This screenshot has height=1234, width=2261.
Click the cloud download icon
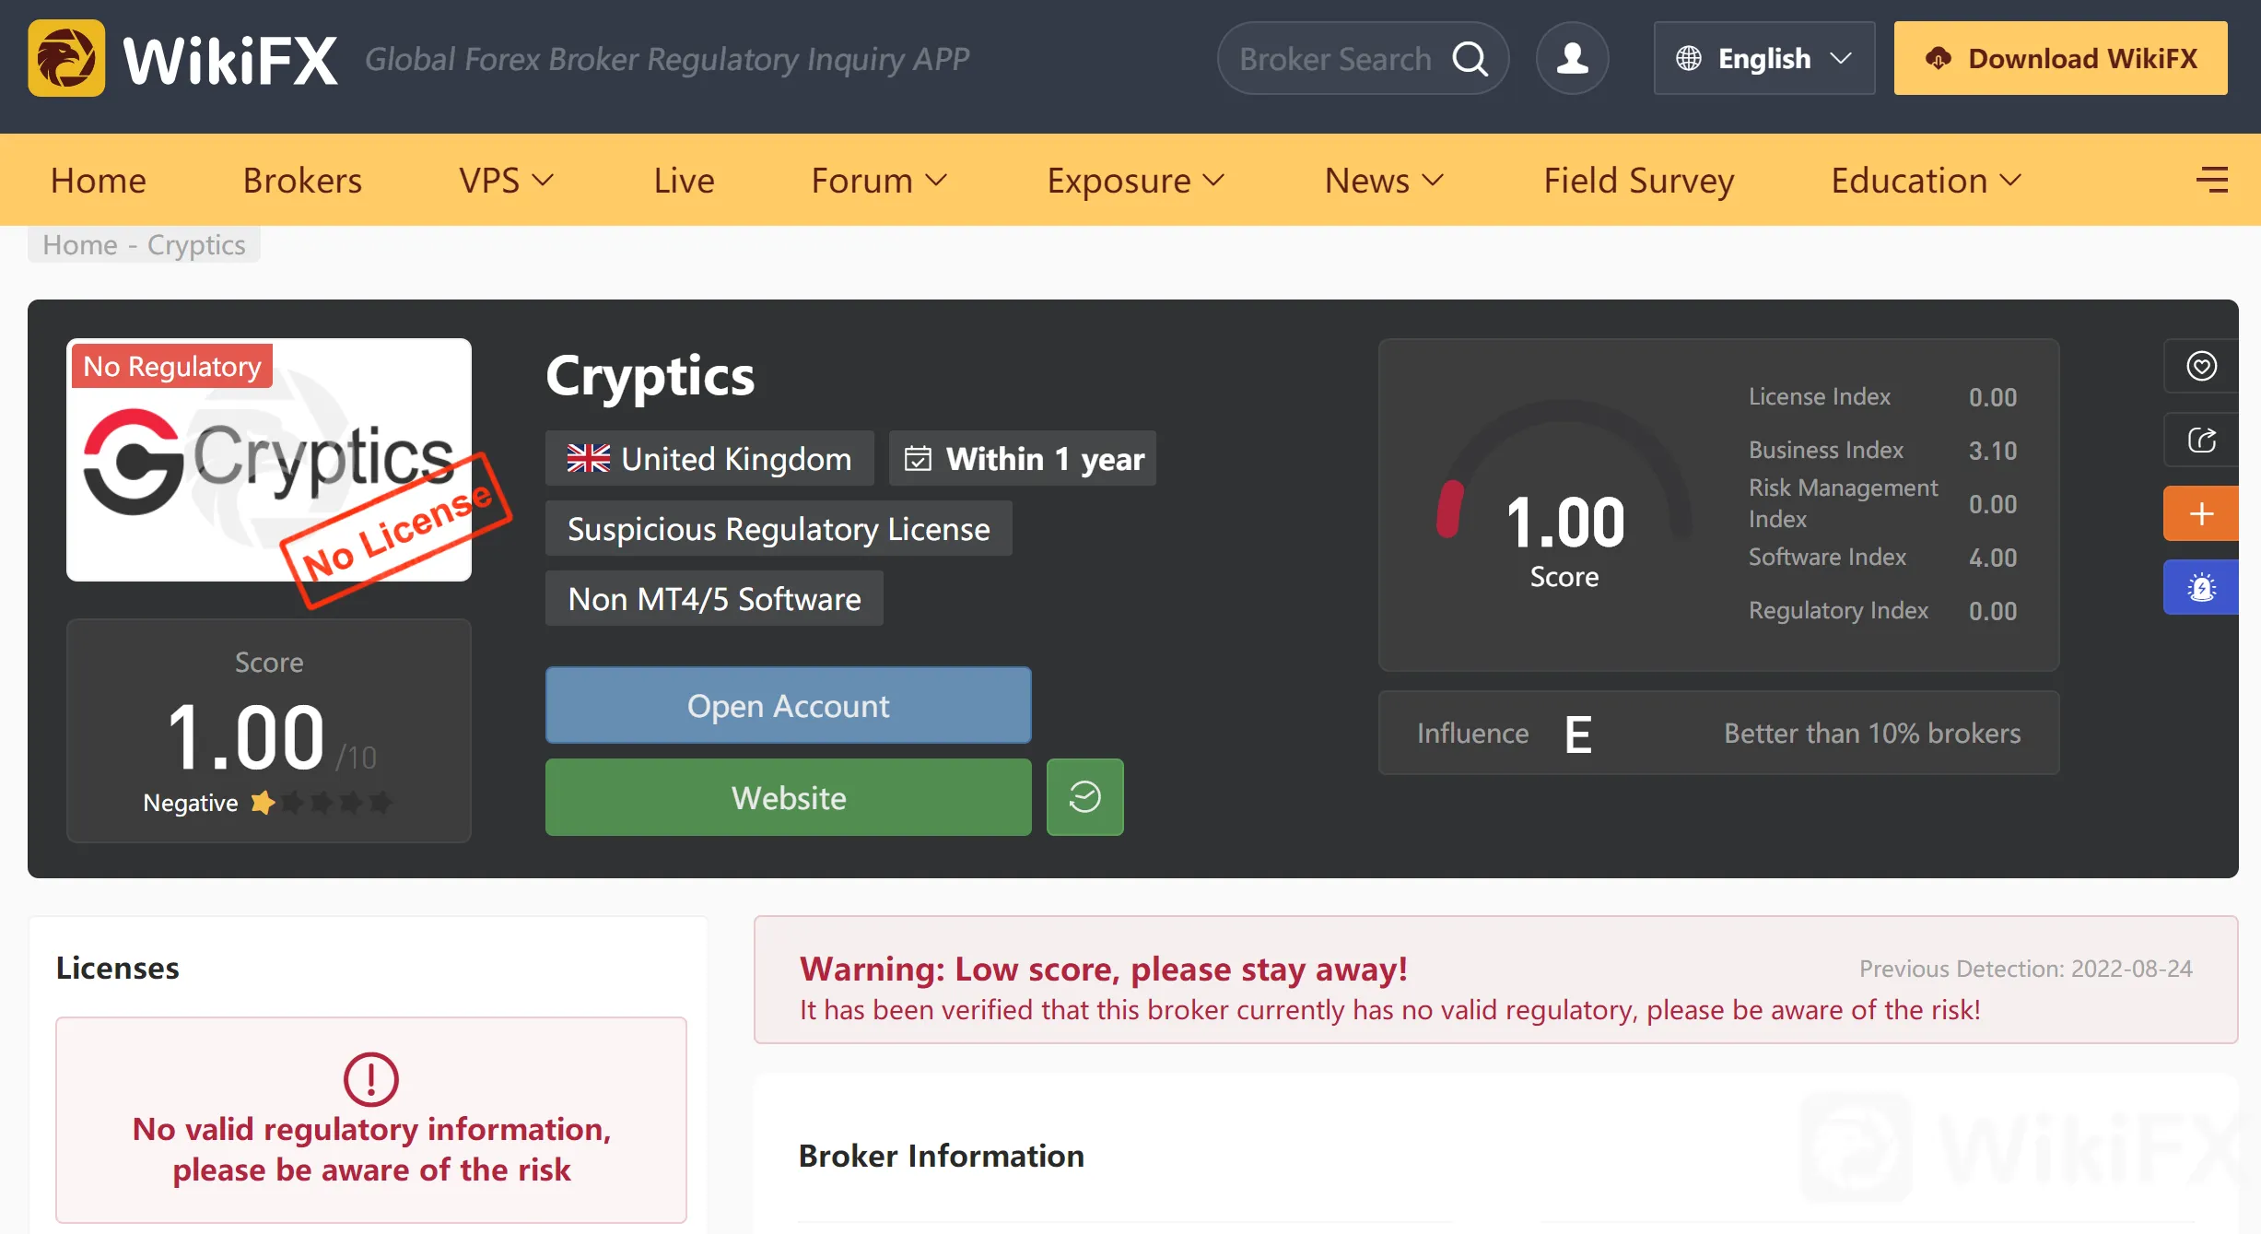click(x=1938, y=58)
